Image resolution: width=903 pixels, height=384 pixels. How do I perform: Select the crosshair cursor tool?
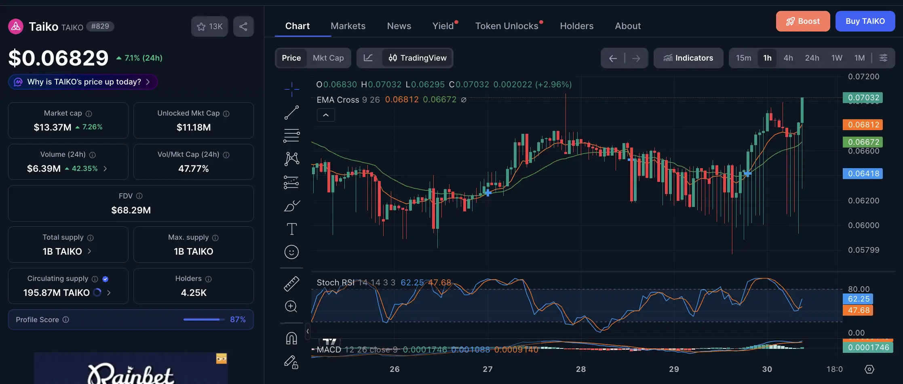[291, 89]
